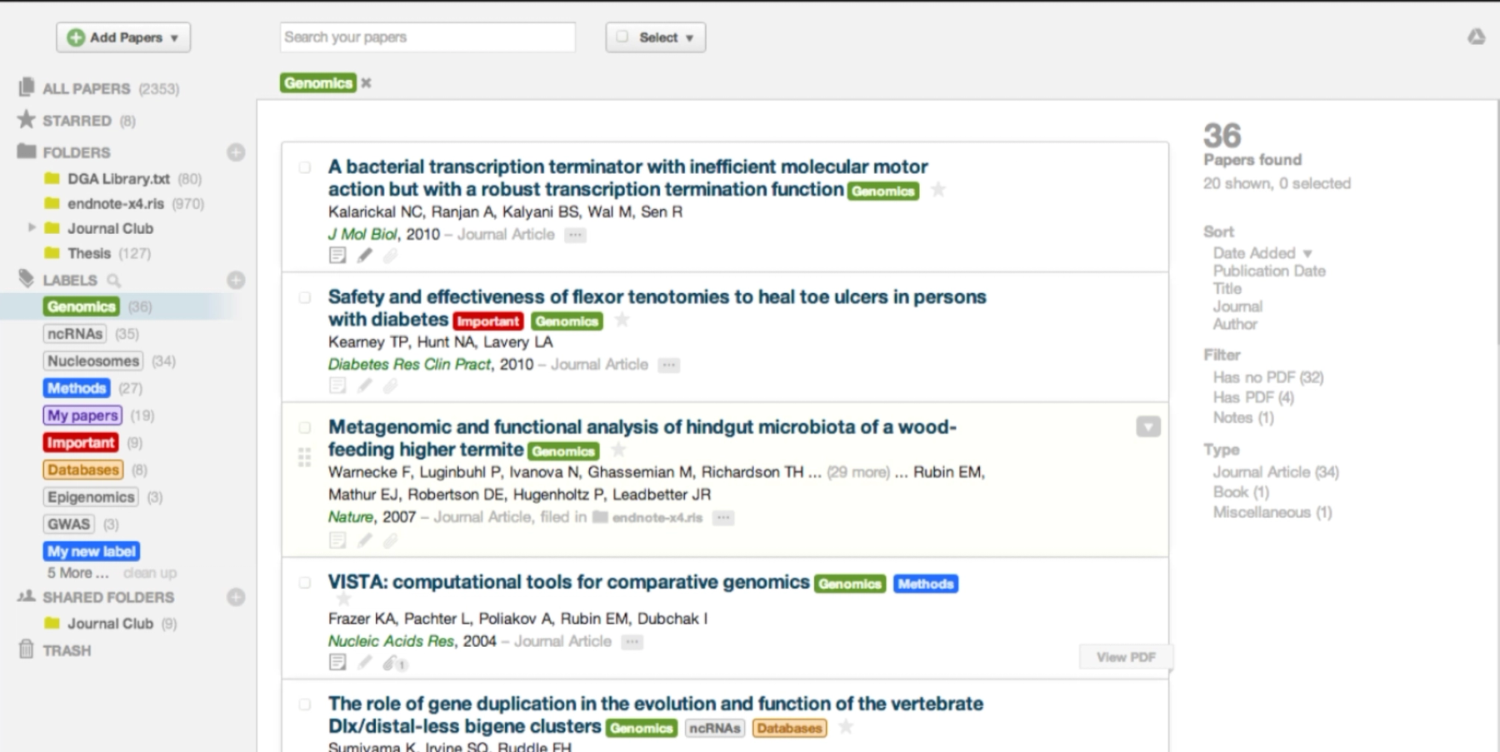The image size is (1500, 752).
Task: Click attachment paperclip for J Mol Biol paper
Action: (390, 255)
